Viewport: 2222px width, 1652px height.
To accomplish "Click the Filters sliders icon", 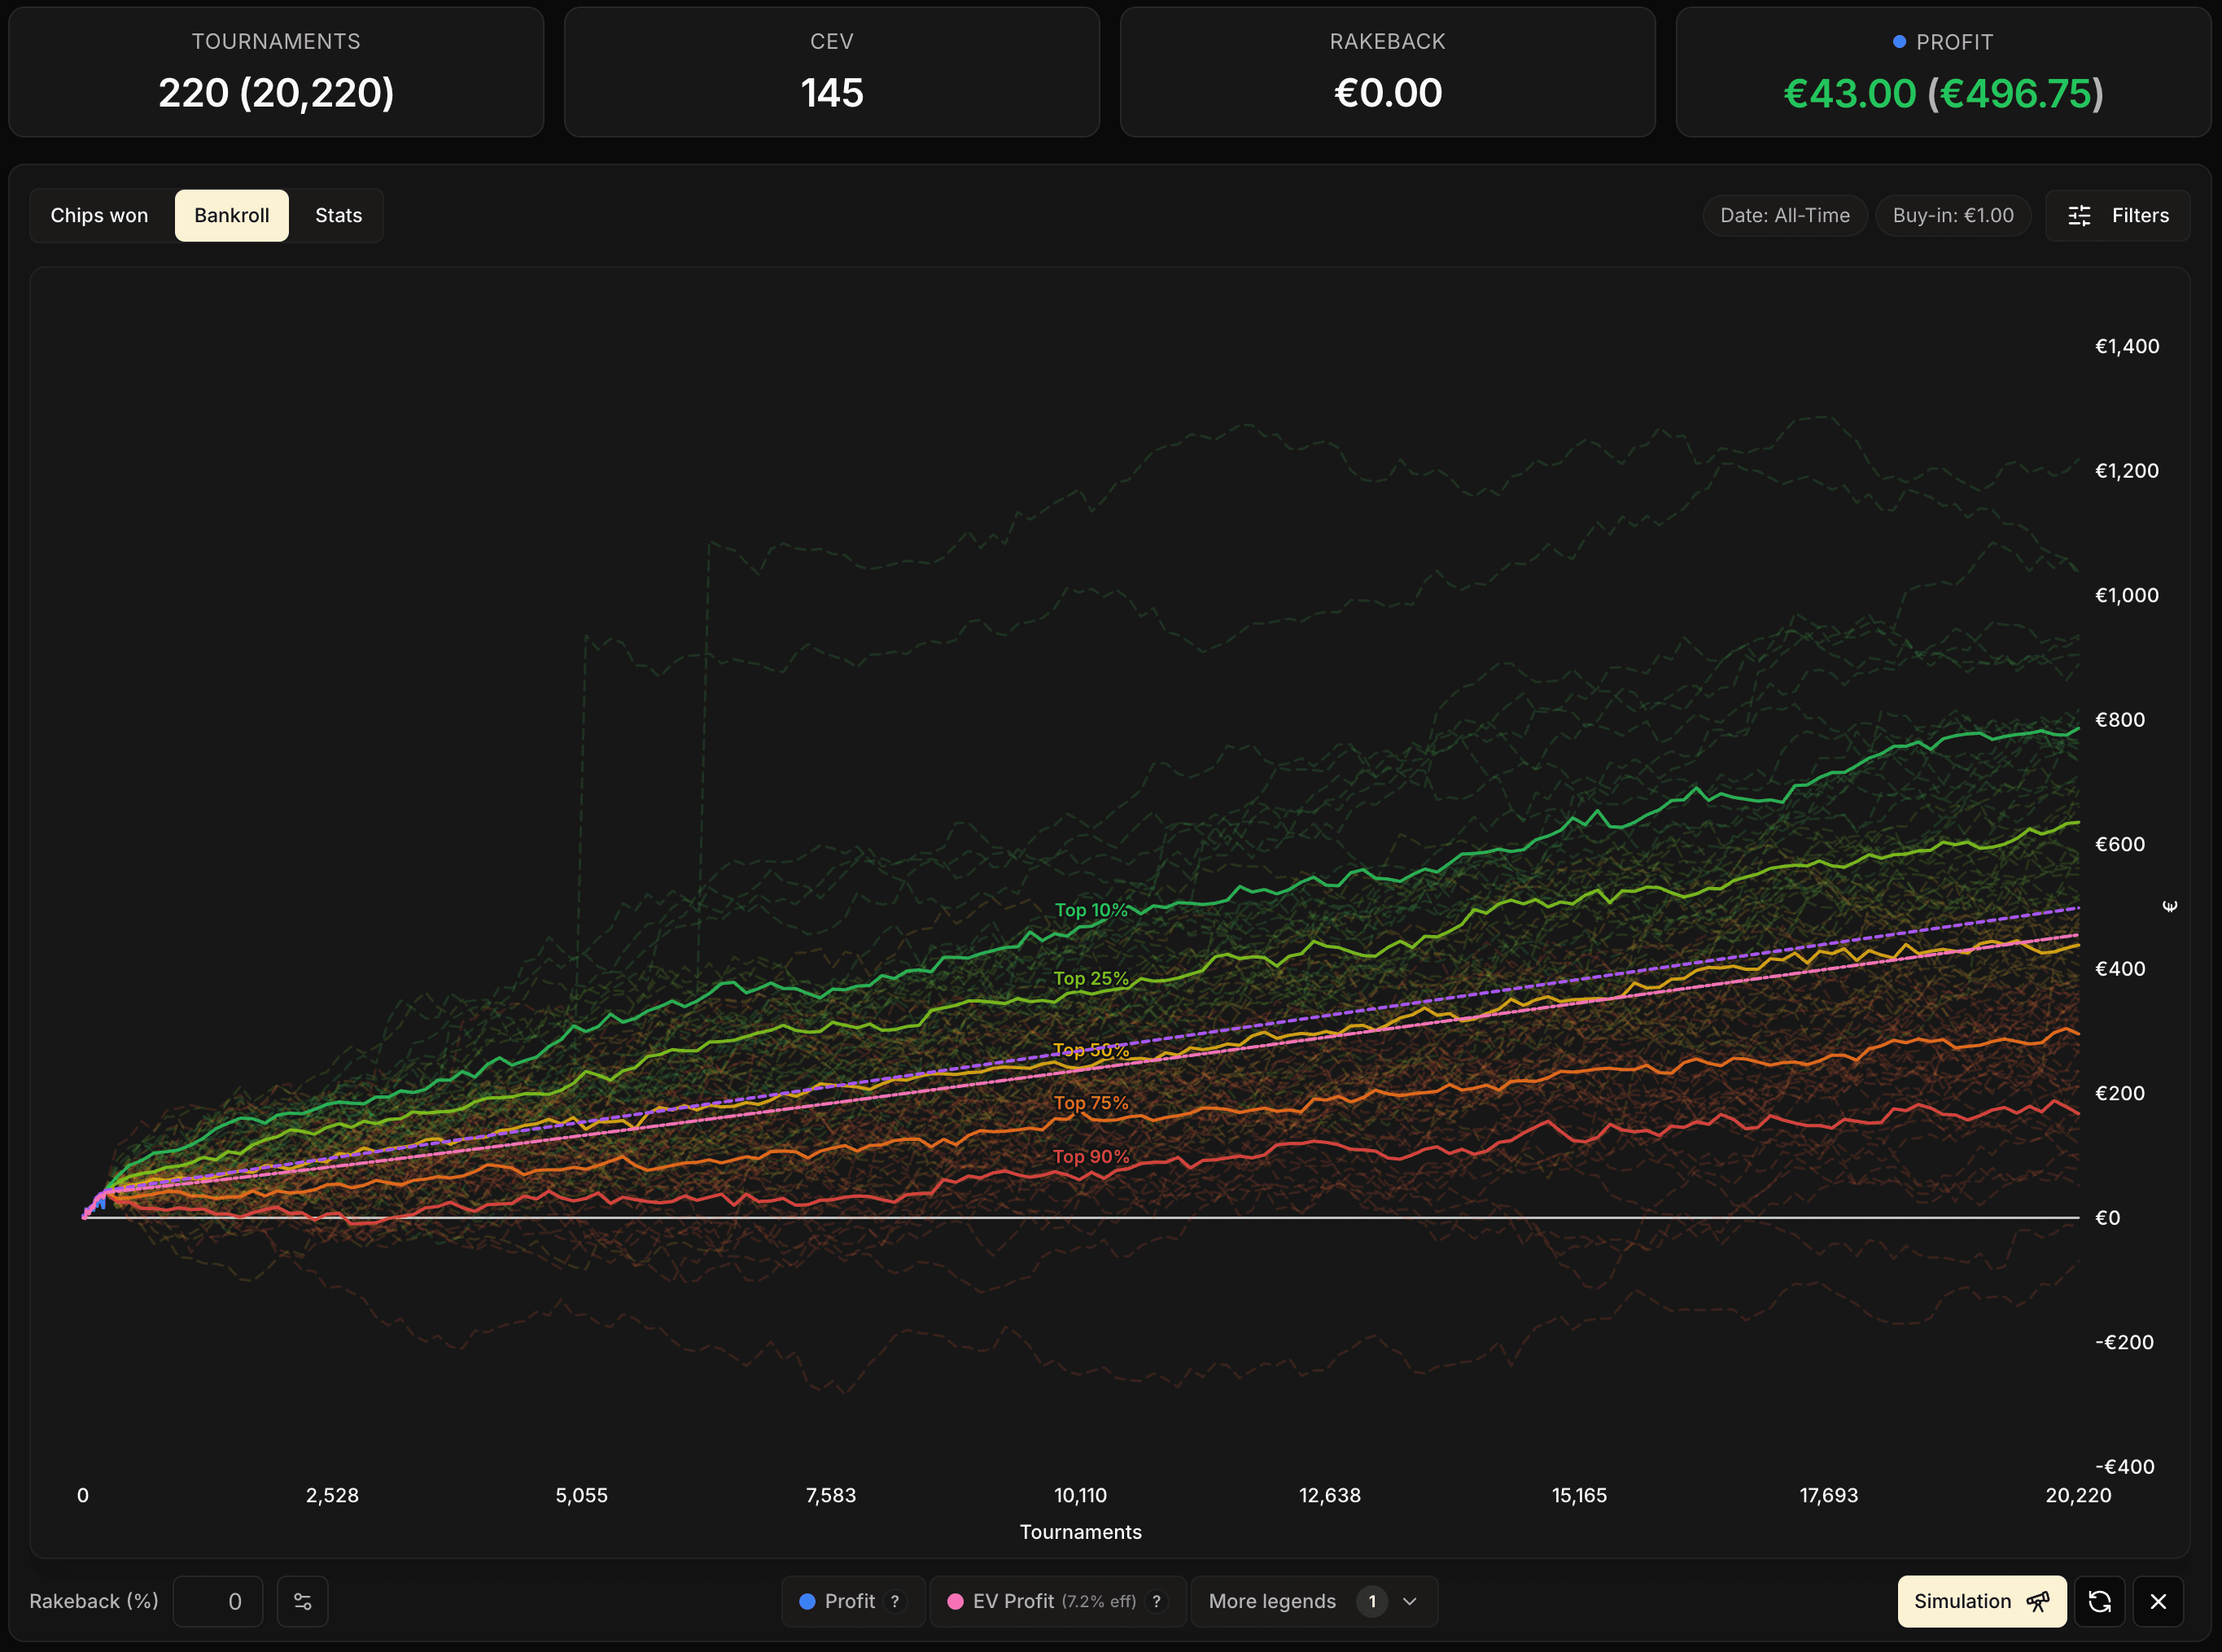I will coord(2079,215).
